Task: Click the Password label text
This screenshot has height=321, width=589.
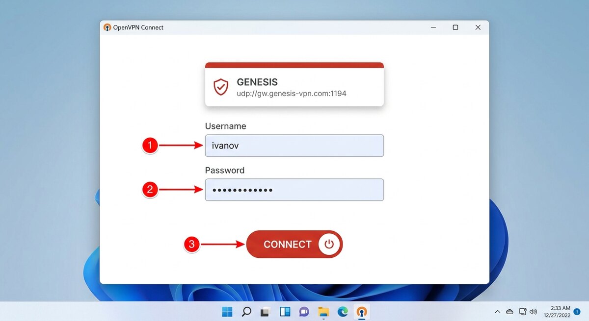Action: click(225, 171)
